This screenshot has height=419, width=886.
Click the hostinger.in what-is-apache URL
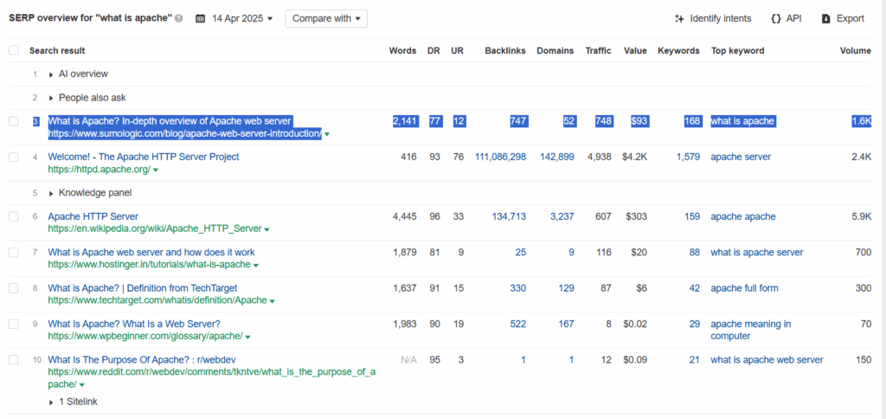point(149,265)
